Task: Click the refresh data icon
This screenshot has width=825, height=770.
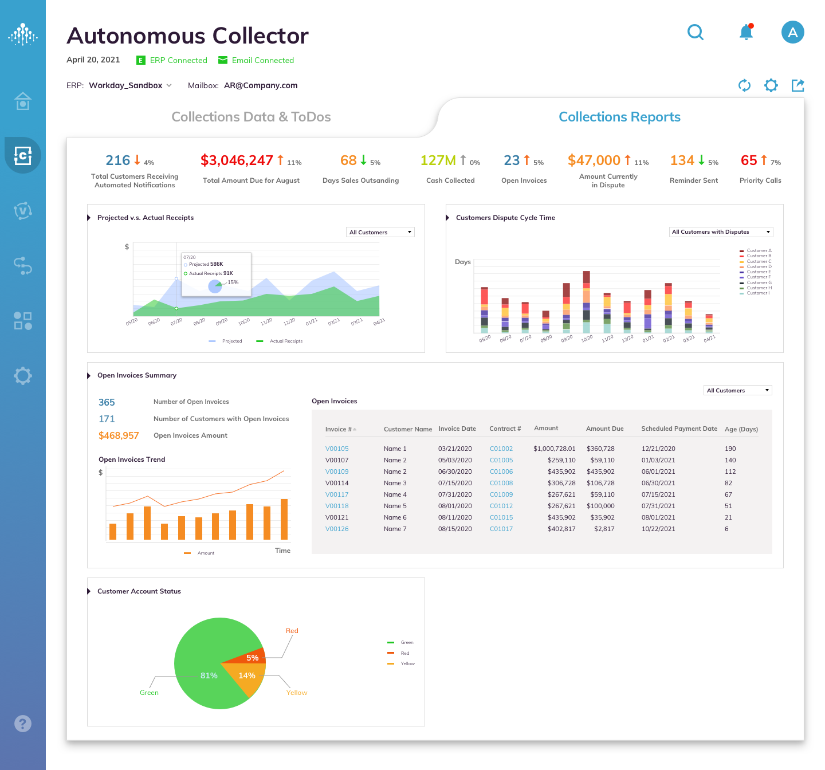Action: click(744, 85)
